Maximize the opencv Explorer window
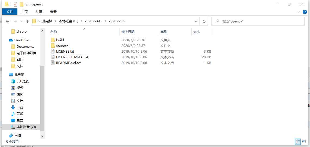Viewport: 310px width, 147px height. tap(289, 4)
